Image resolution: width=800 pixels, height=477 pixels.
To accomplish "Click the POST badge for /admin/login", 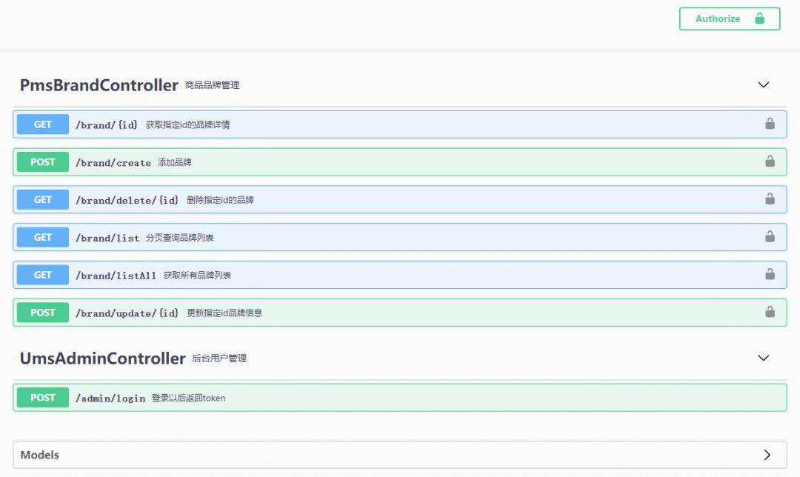I will [x=43, y=398].
